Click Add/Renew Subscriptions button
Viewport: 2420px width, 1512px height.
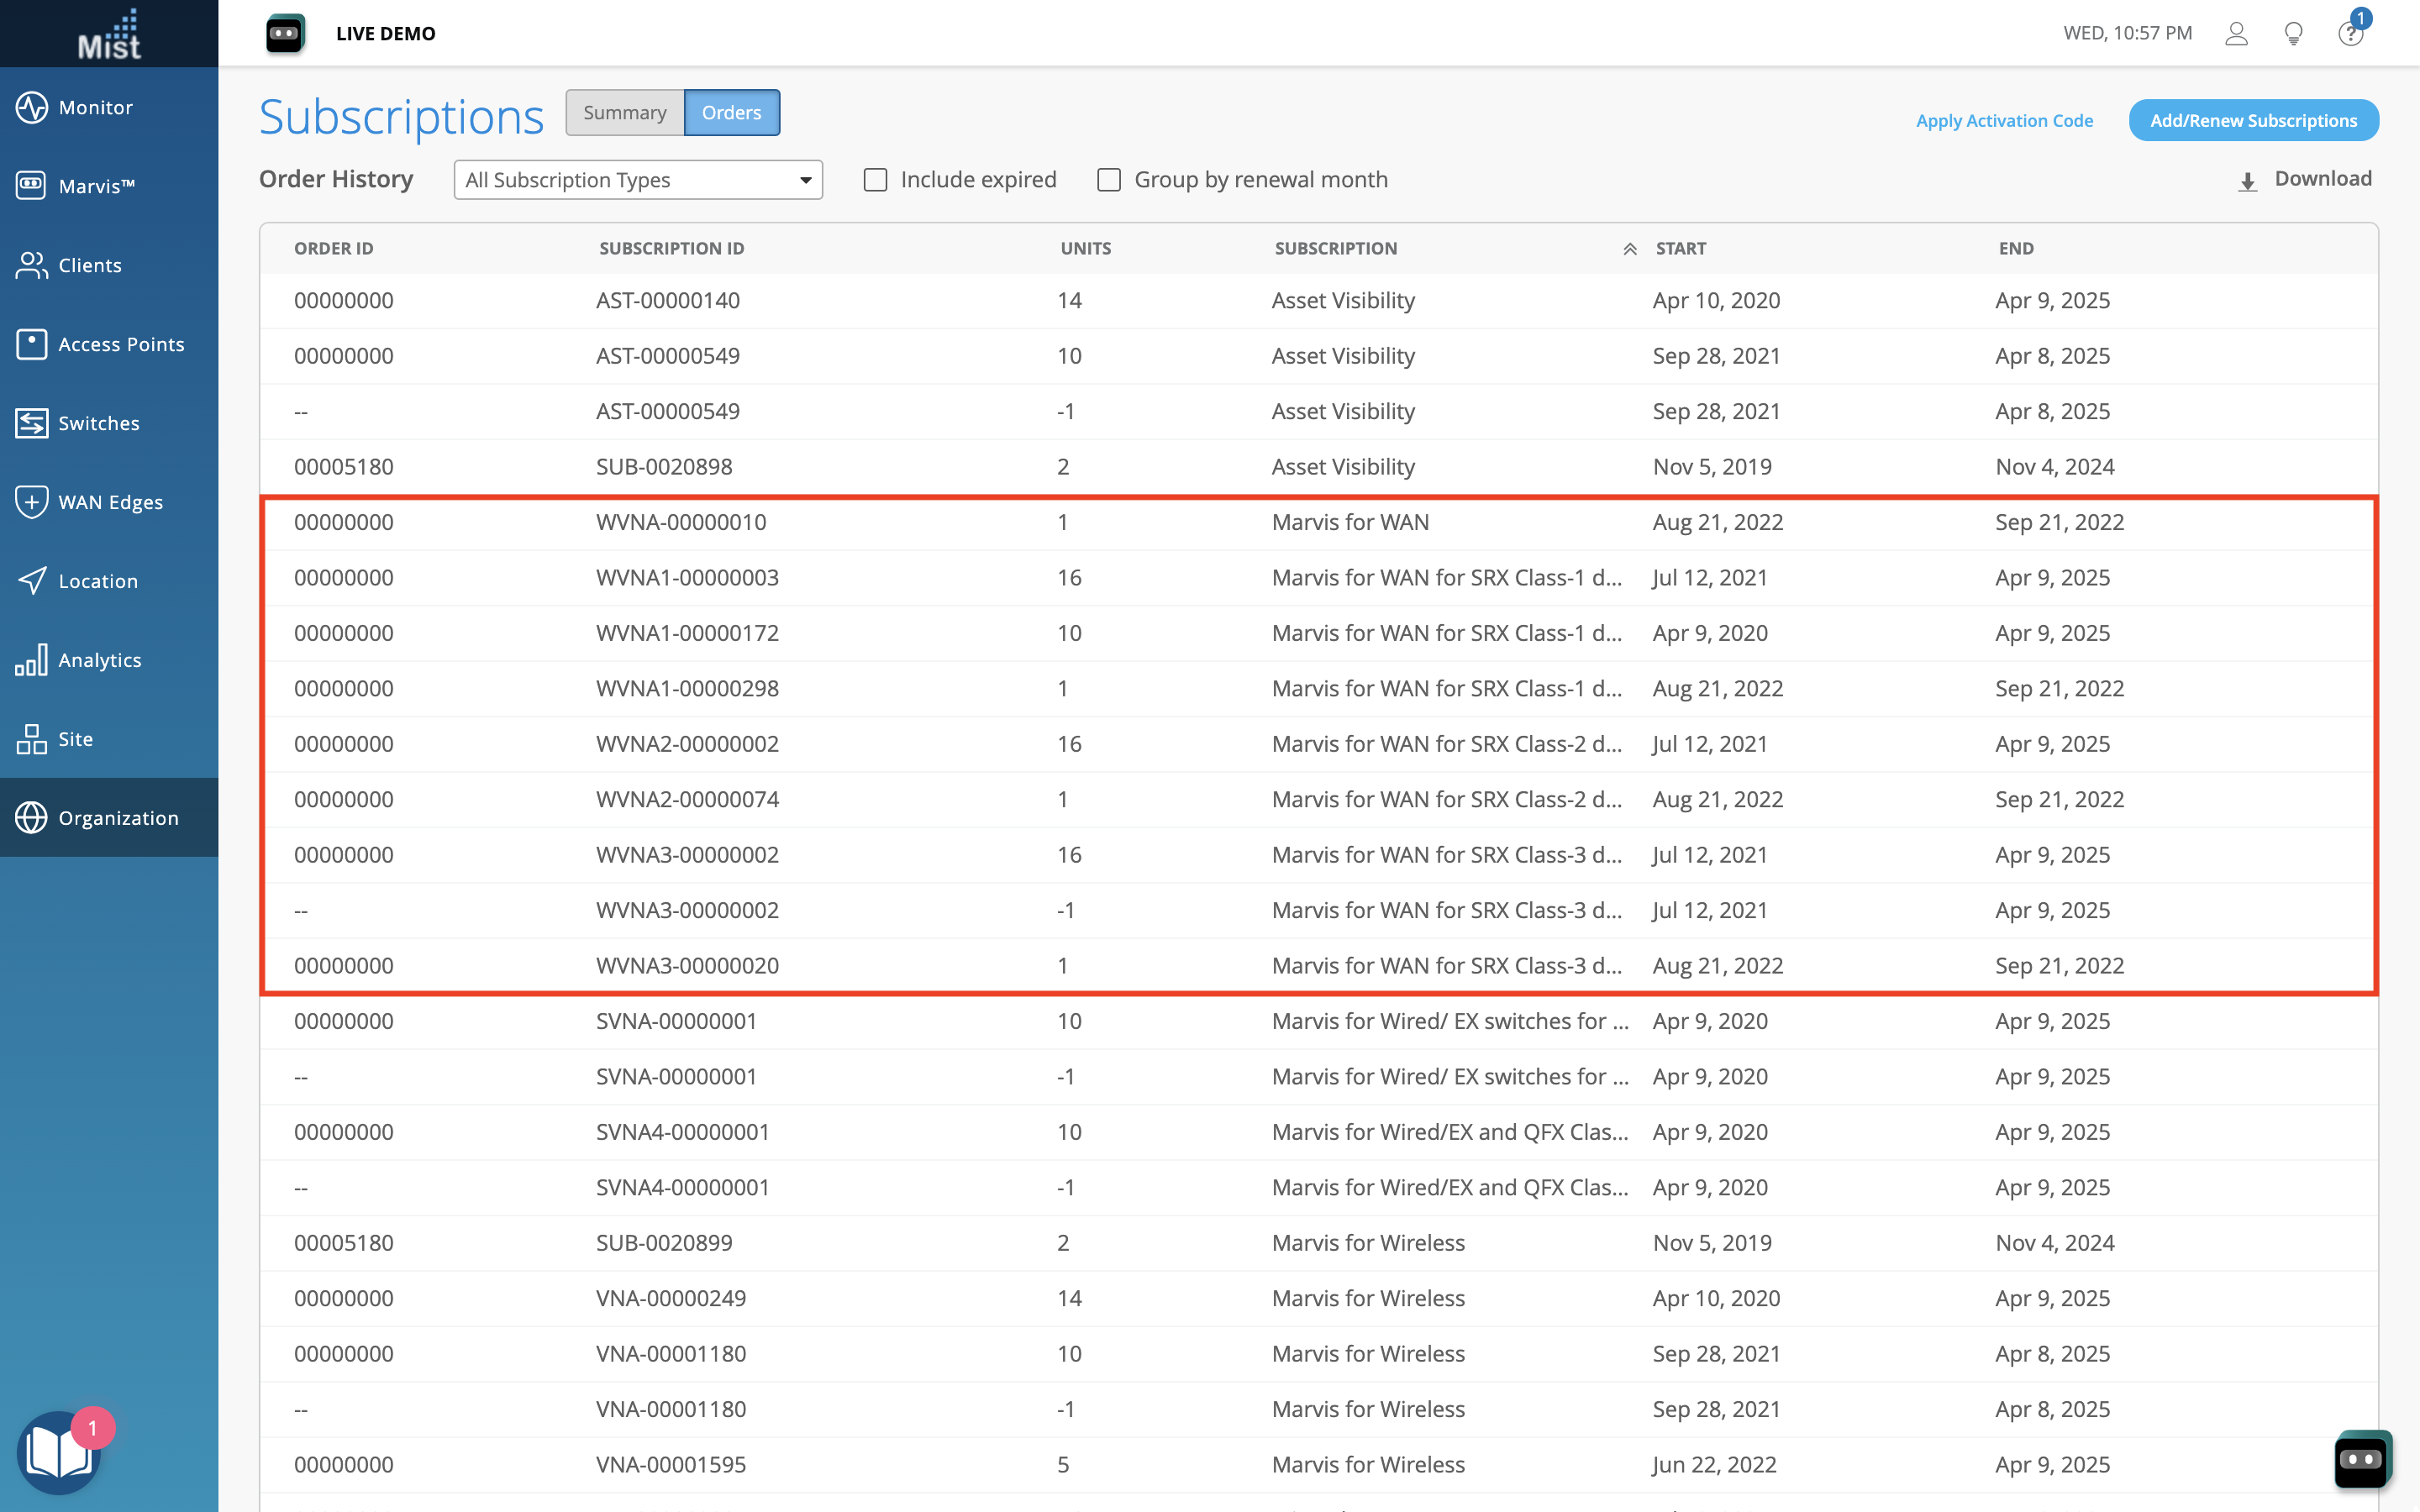(2253, 121)
